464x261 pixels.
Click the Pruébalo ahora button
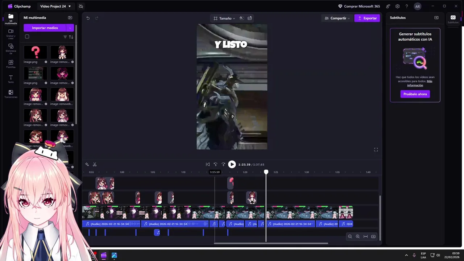(415, 94)
